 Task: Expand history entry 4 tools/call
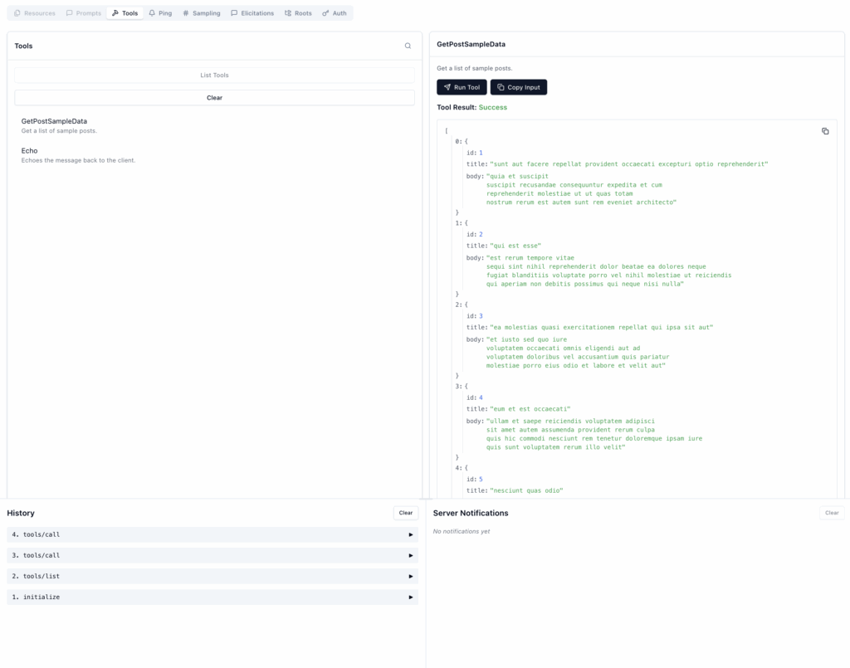point(410,534)
